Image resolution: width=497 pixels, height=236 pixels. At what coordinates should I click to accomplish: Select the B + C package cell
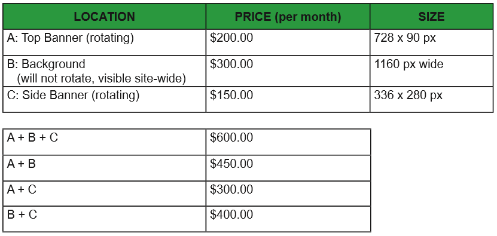pyautogui.click(x=104, y=219)
